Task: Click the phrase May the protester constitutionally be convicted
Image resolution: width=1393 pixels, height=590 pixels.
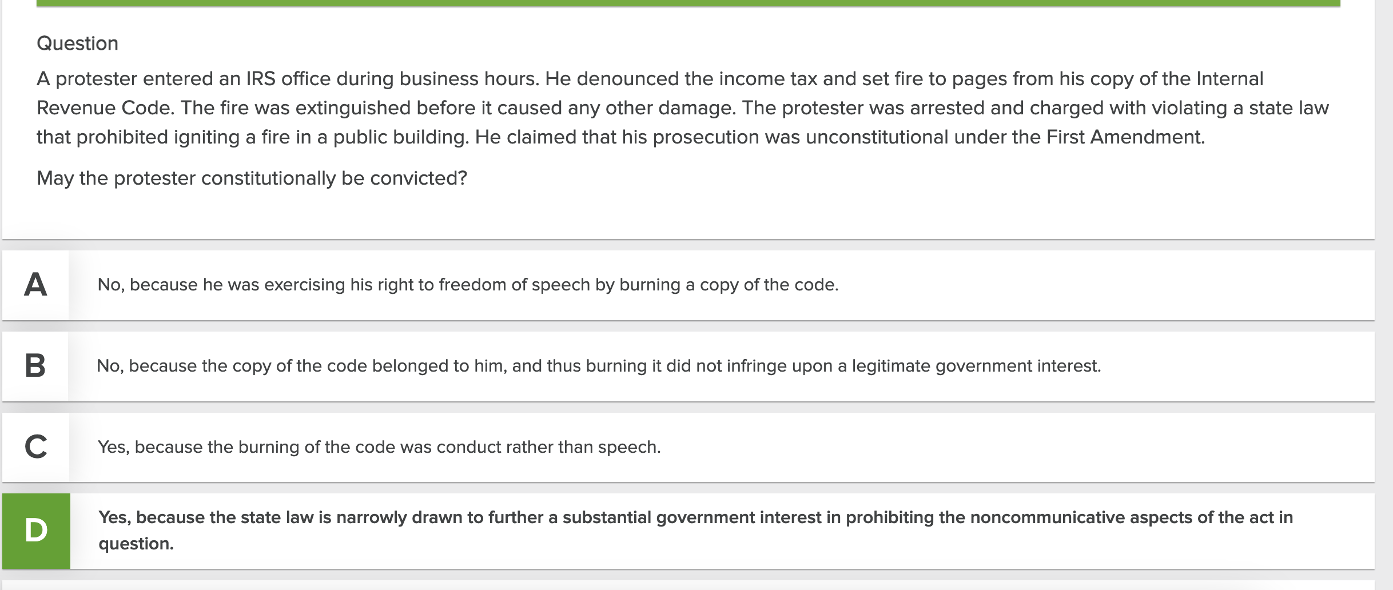Action: [x=252, y=177]
